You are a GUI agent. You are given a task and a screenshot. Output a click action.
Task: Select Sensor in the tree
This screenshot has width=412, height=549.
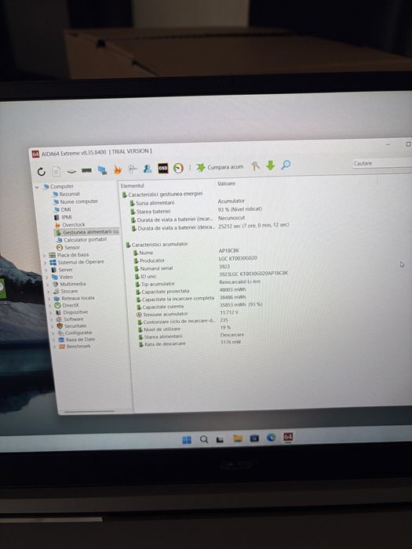(x=68, y=247)
